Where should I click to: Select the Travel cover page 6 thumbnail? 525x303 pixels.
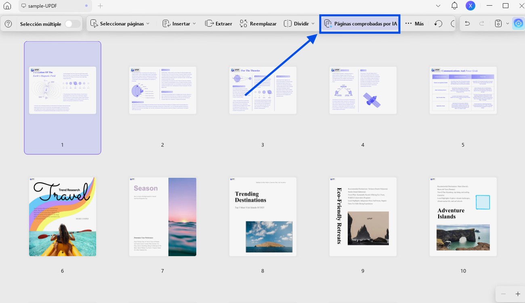point(63,217)
